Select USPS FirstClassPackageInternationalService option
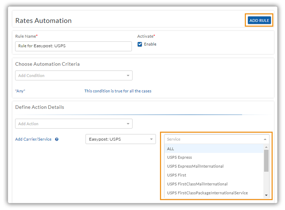This screenshot has width=285, height=210. [214, 193]
